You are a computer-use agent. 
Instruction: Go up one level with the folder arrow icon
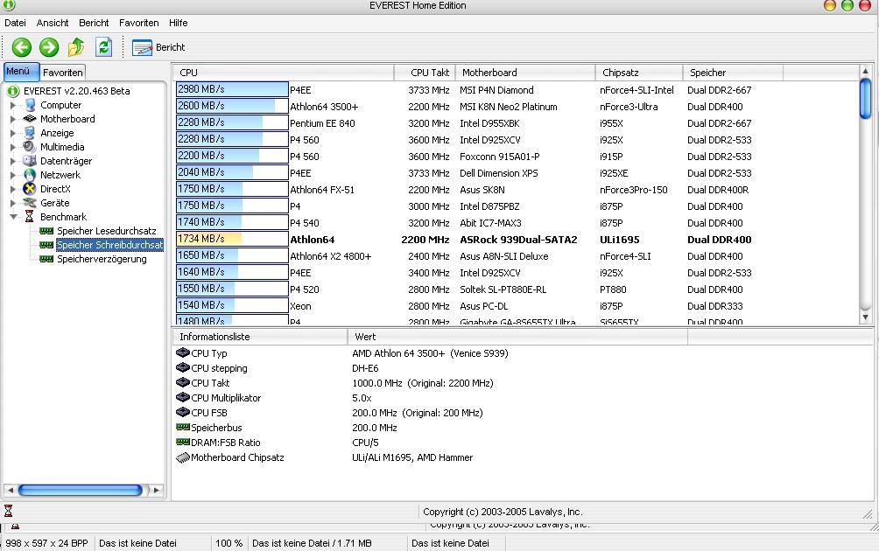click(76, 47)
